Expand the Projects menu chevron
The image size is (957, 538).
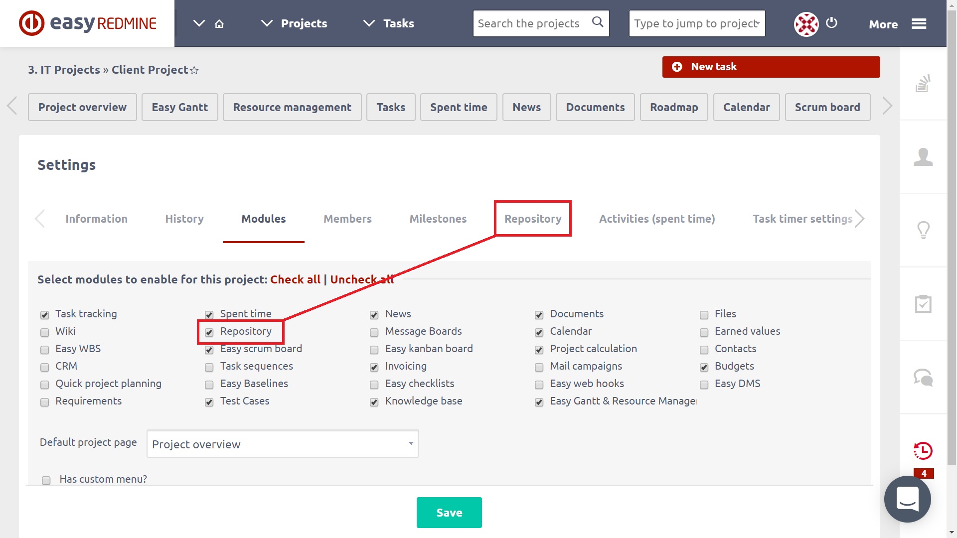point(266,22)
